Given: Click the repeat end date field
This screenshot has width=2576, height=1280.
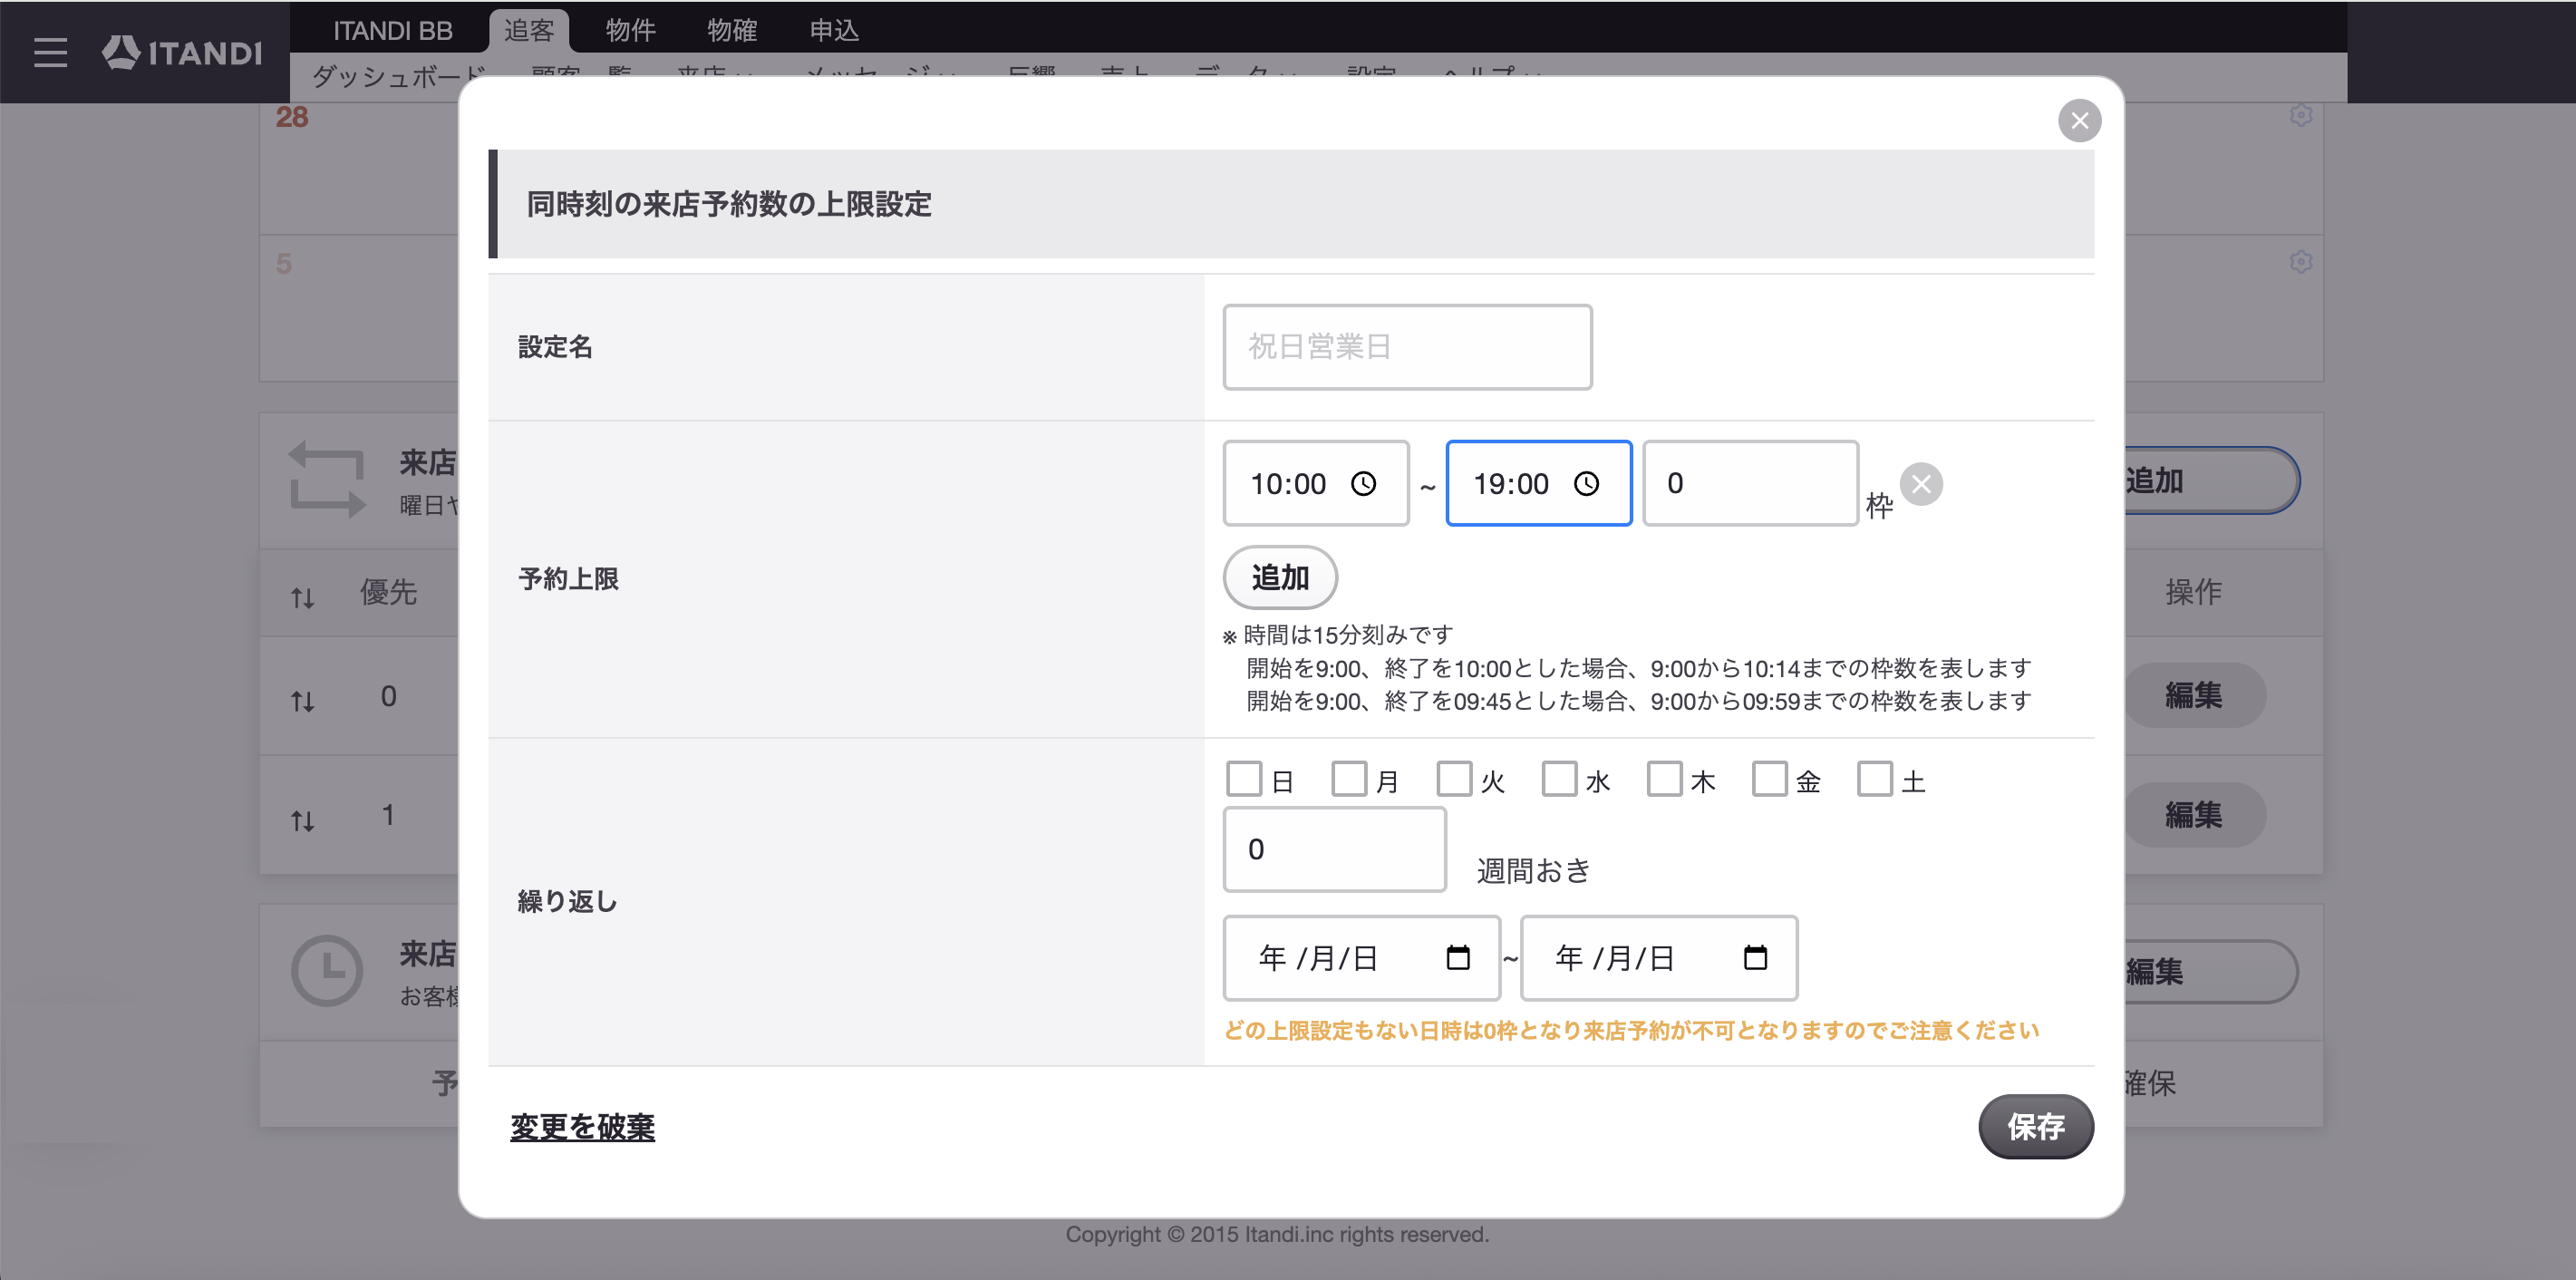Looking at the screenshot, I should tap(1658, 958).
